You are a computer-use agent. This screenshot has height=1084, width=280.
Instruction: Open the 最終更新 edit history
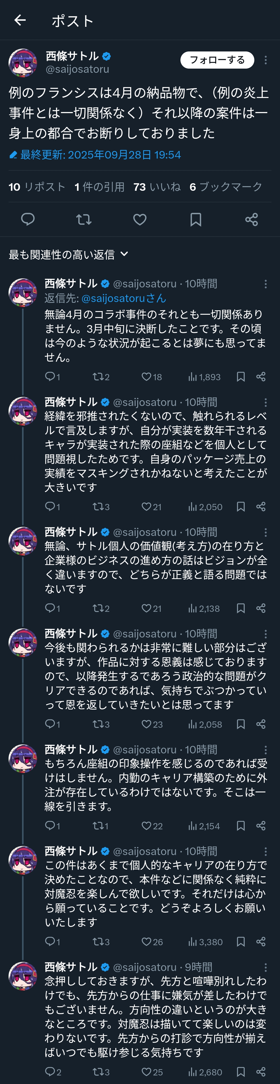(x=95, y=155)
